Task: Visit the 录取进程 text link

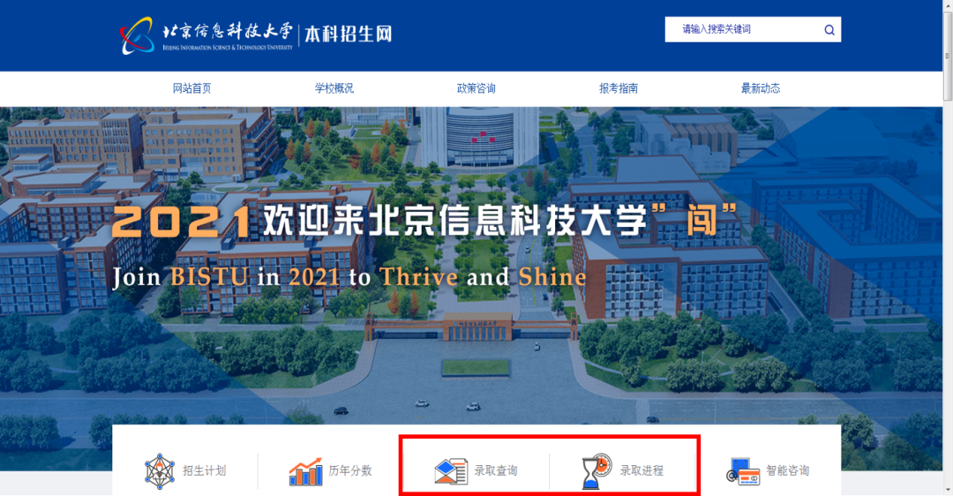Action: 642,470
